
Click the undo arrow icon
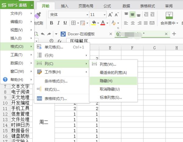pyautogui.click(x=42, y=34)
